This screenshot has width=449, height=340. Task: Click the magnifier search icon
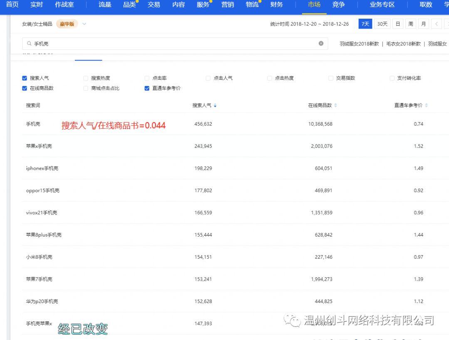[x=29, y=44]
